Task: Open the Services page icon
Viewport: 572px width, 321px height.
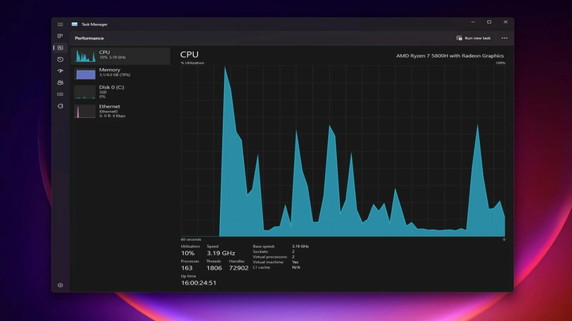Action: coord(60,105)
